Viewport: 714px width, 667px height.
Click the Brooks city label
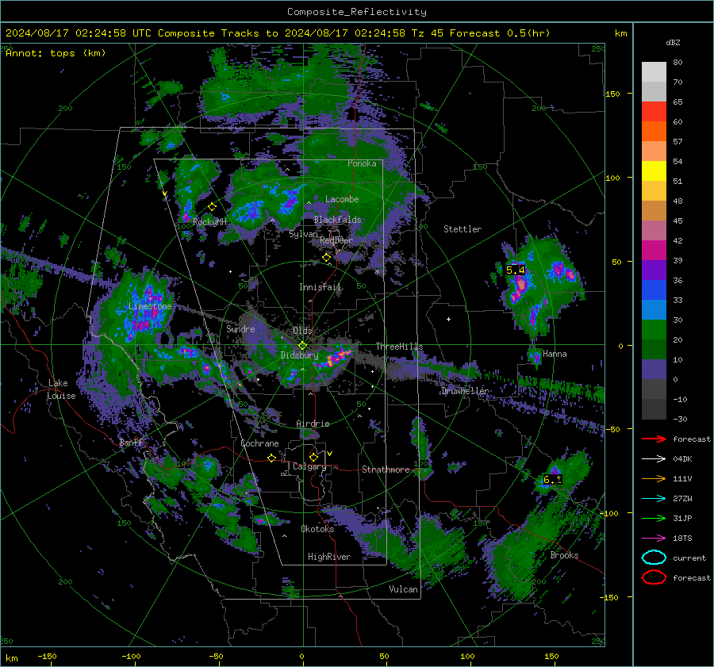[564, 555]
